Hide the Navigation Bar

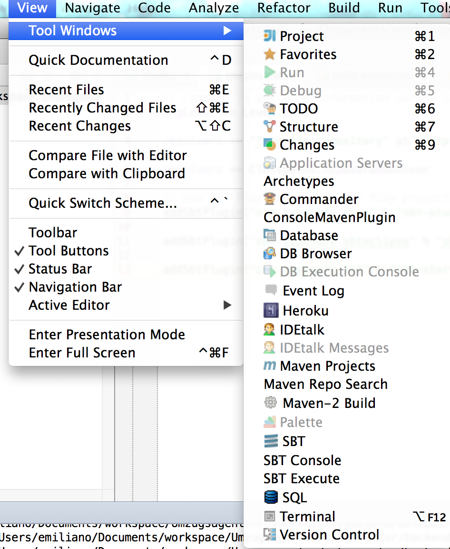[x=75, y=287]
